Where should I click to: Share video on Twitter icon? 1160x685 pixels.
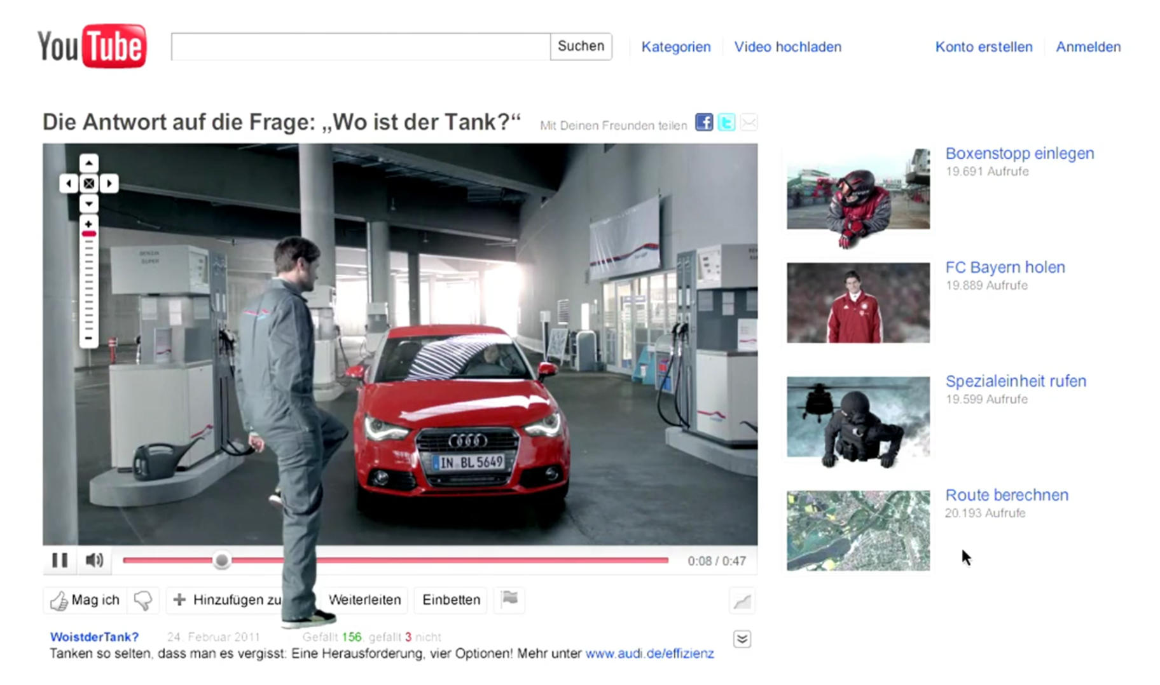pyautogui.click(x=726, y=122)
